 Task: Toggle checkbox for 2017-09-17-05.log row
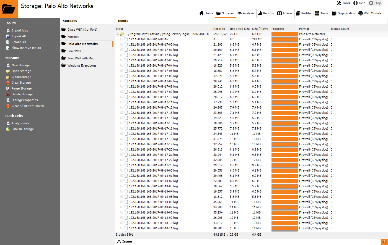(x=121, y=71)
